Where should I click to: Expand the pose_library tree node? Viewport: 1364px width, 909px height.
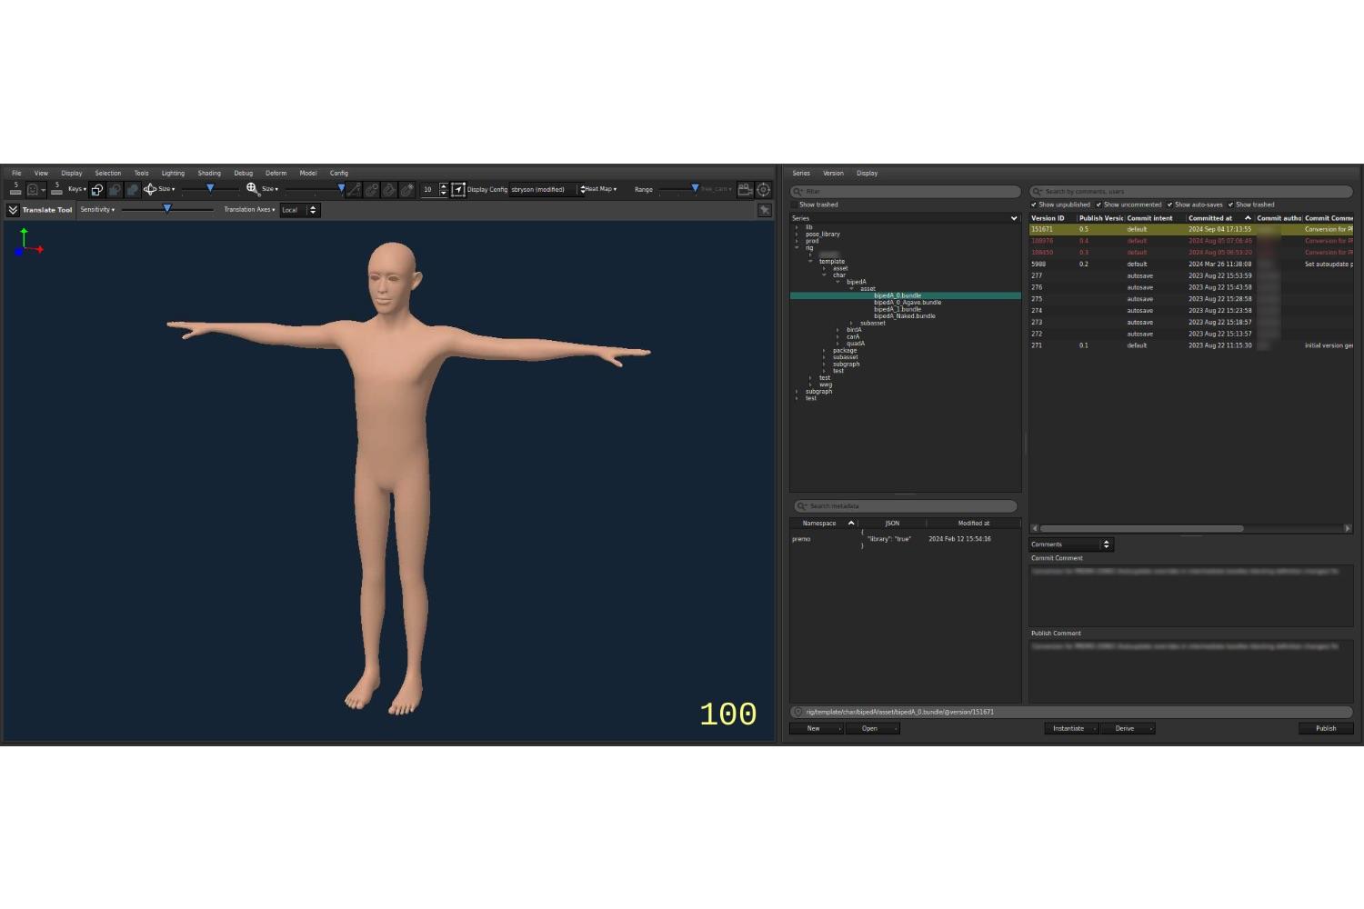797,235
